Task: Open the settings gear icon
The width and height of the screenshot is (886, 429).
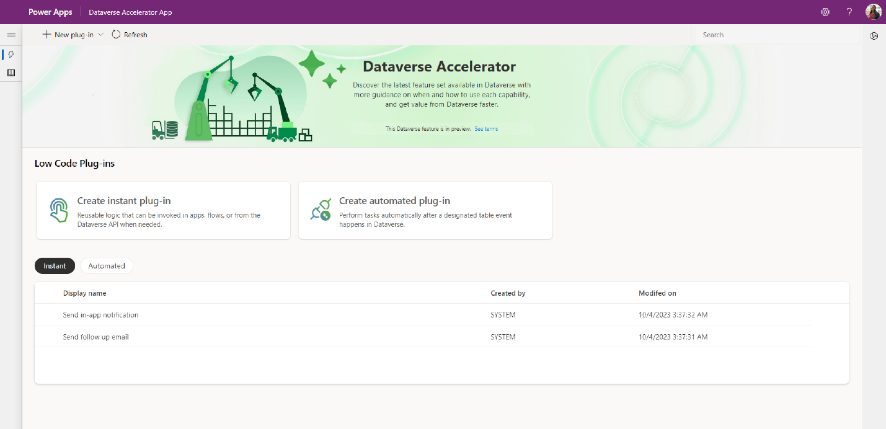Action: tap(825, 12)
